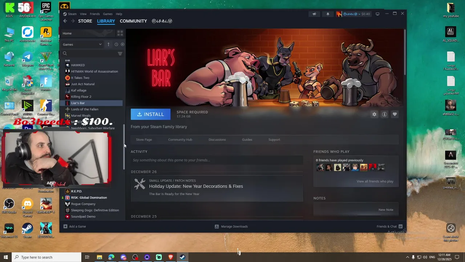This screenshot has width=465, height=262.
Task: Add Liar's Bar to favorites heart
Action: coord(395,114)
